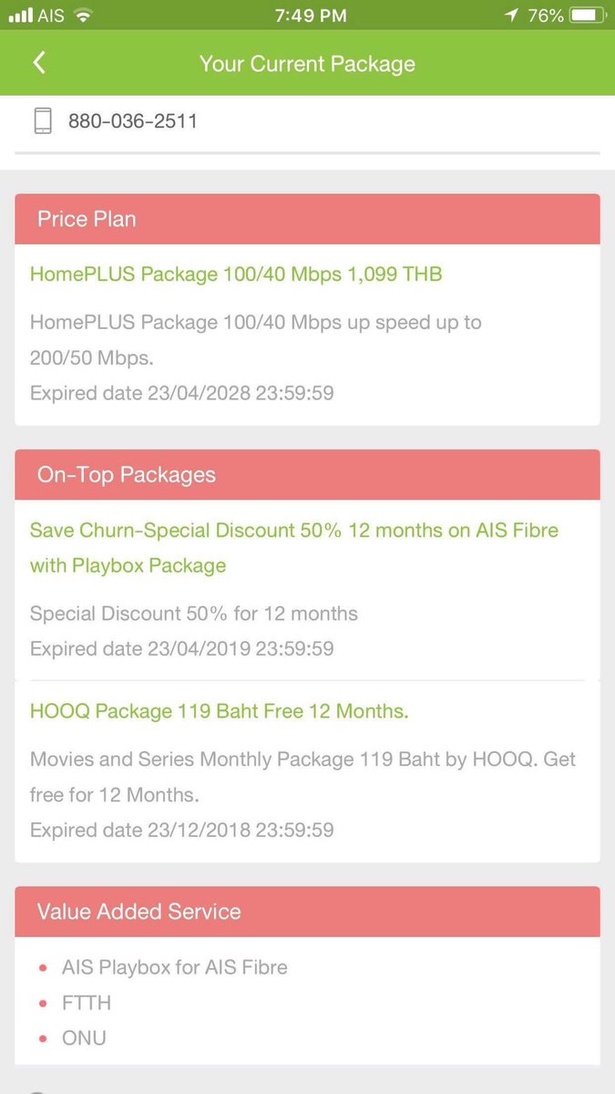Select the phone number 880-036-2511
The height and width of the screenshot is (1094, 615).
point(133,120)
